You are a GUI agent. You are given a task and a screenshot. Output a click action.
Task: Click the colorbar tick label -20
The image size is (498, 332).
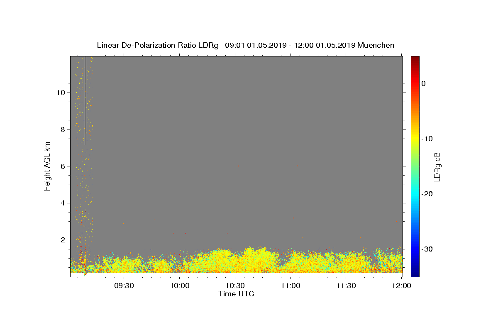click(x=427, y=194)
